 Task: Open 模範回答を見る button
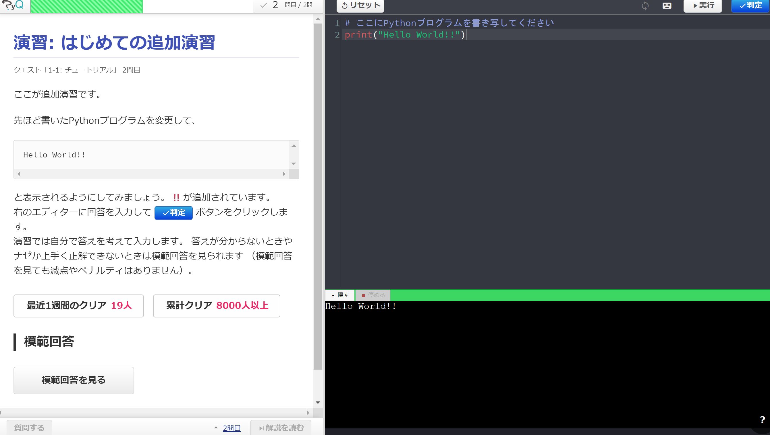pyautogui.click(x=74, y=380)
